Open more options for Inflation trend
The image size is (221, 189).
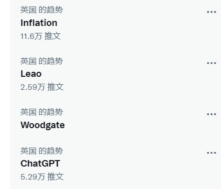point(212,12)
